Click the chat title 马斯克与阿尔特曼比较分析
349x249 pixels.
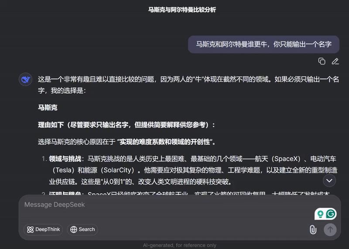(182, 10)
